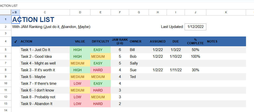This screenshot has width=254, height=112.
Task: Click the due date cell '1/10/22'
Action: pos(176,56)
